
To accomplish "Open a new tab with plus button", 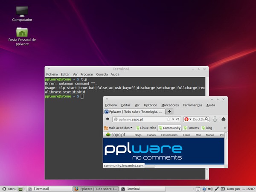I will click(x=169, y=111).
